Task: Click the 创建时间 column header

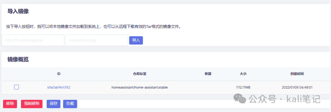Action: click(297, 74)
